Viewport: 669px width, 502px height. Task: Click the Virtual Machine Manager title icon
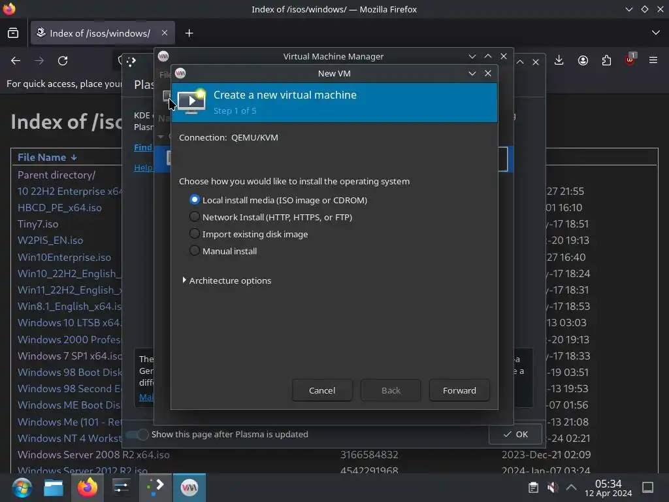pyautogui.click(x=163, y=56)
